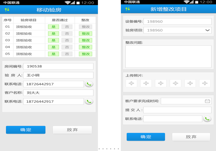Tap the 上传照片 label

134,75
